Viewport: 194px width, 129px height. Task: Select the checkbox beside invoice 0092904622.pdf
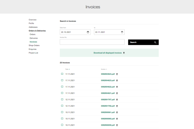[x=62, y=86]
